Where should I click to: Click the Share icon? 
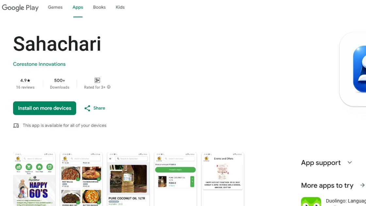[87, 108]
